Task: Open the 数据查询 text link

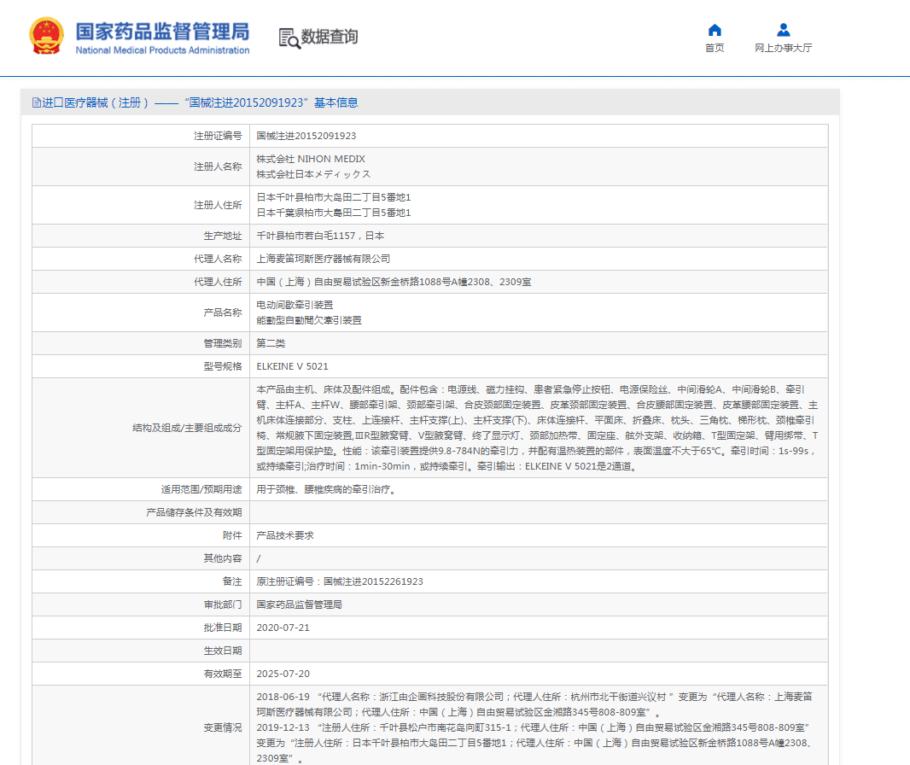Action: (x=330, y=37)
